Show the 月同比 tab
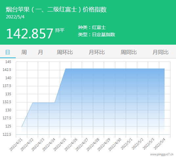 (161, 52)
